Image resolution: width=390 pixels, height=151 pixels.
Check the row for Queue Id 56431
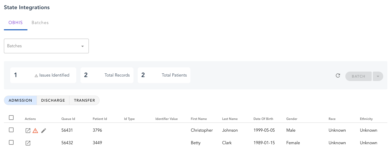coord(11,130)
